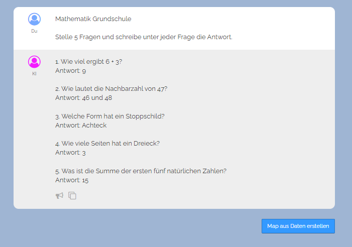Screen dimensions: 352x247
Task: Click the 'KI' label under the avatar
Action: coord(34,74)
